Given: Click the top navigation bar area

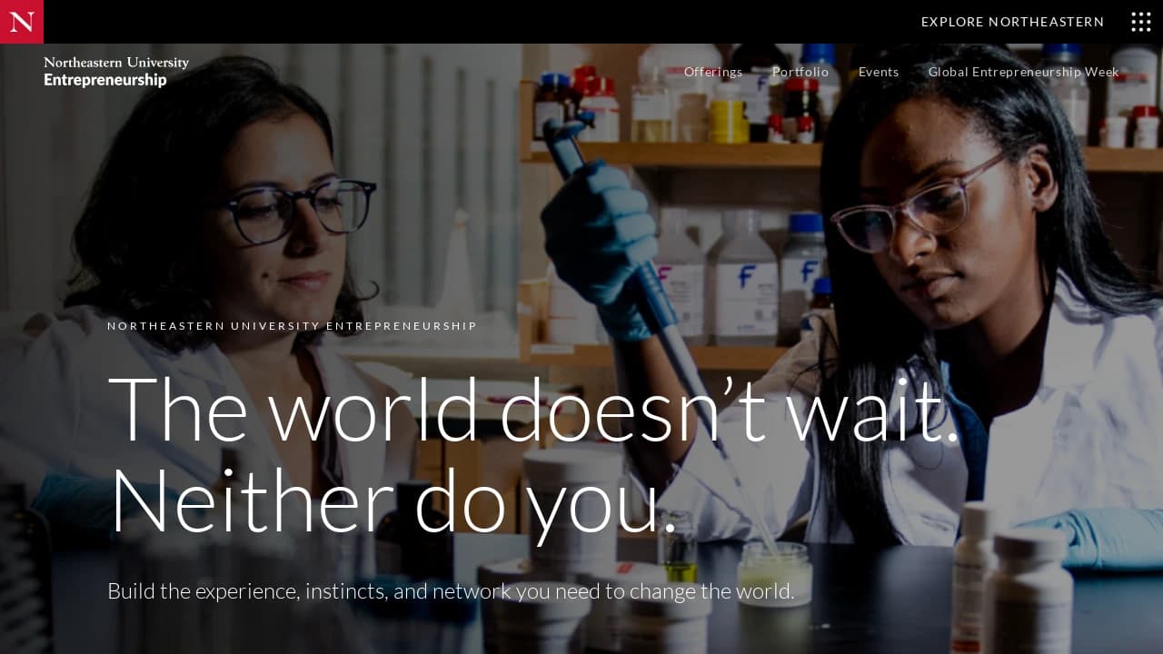Looking at the screenshot, I should click(581, 22).
